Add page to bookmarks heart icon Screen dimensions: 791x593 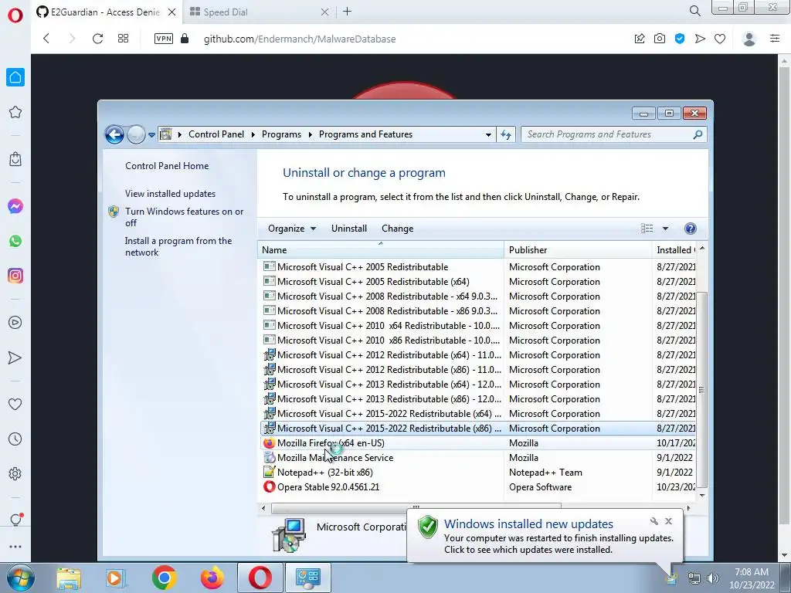tap(720, 39)
